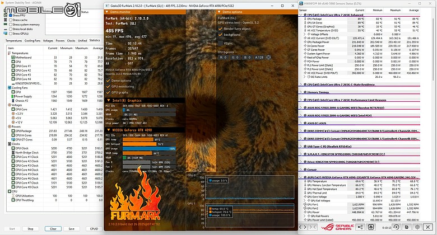Viewport: 437px width, 235px height.
Task: Click greyed AIDA64 Start button
Action: coord(12,229)
